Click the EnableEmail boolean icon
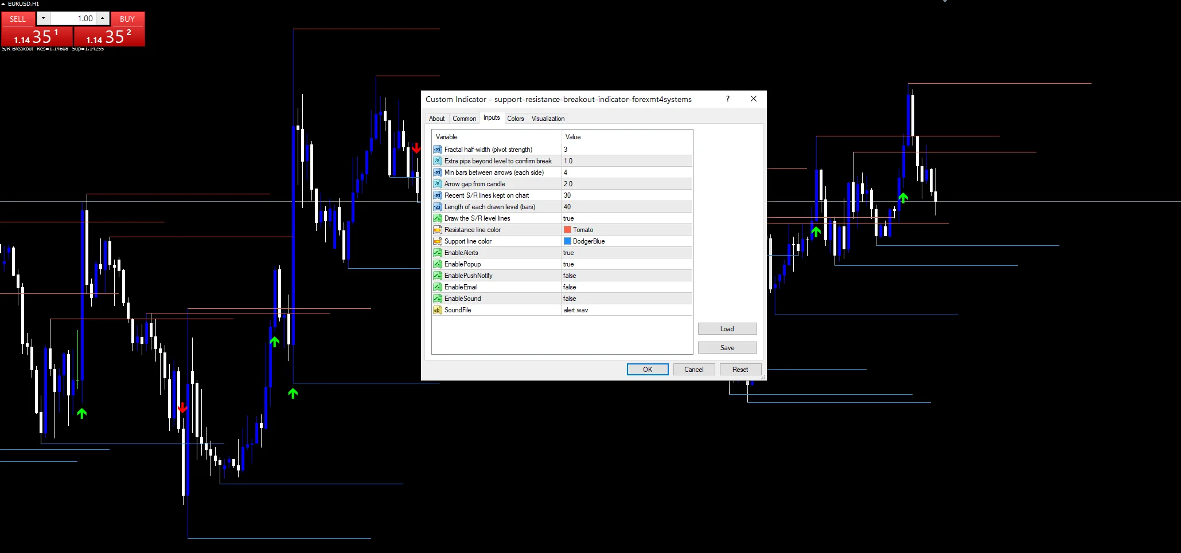 (x=437, y=287)
